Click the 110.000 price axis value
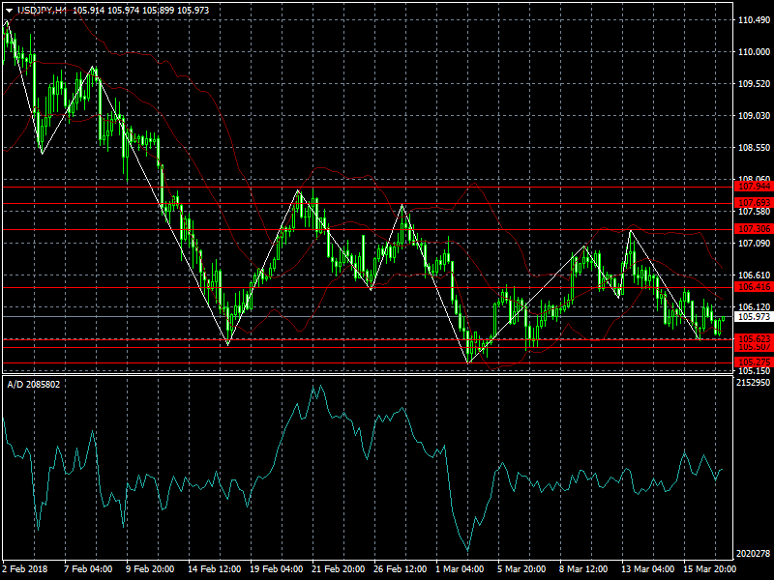This screenshot has height=580, width=774. click(x=754, y=52)
